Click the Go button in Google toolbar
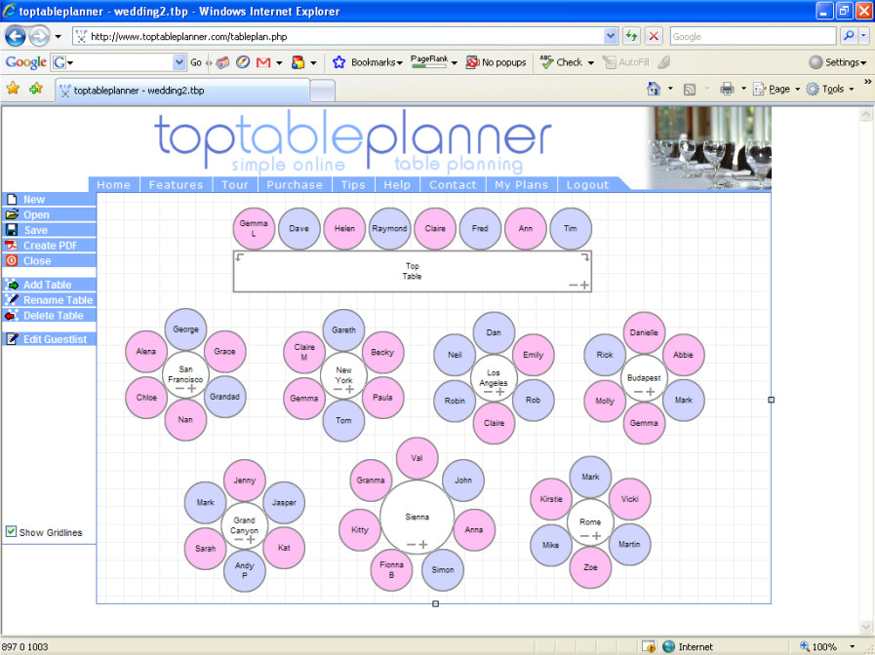The height and width of the screenshot is (655, 875). pos(196,62)
